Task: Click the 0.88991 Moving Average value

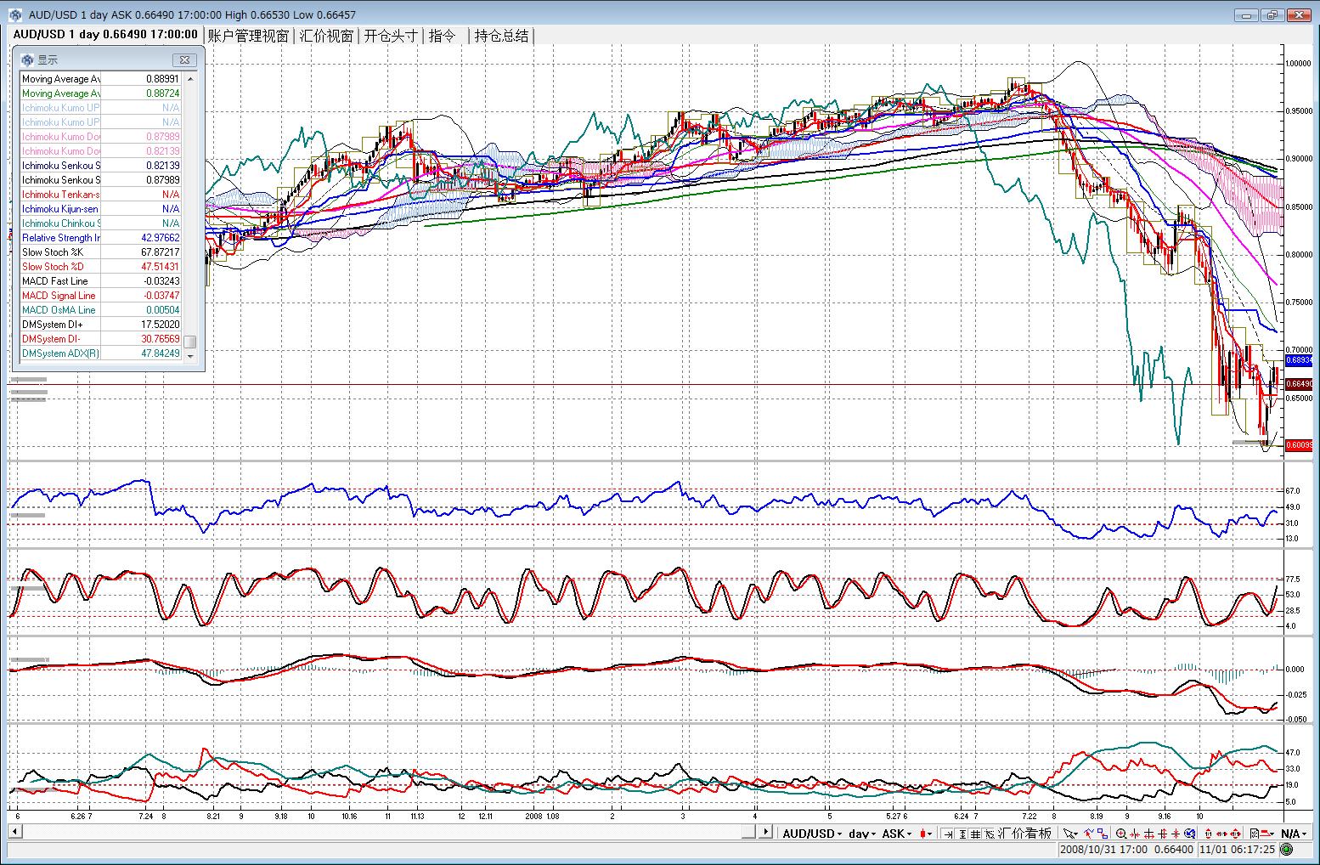Action: 162,79
